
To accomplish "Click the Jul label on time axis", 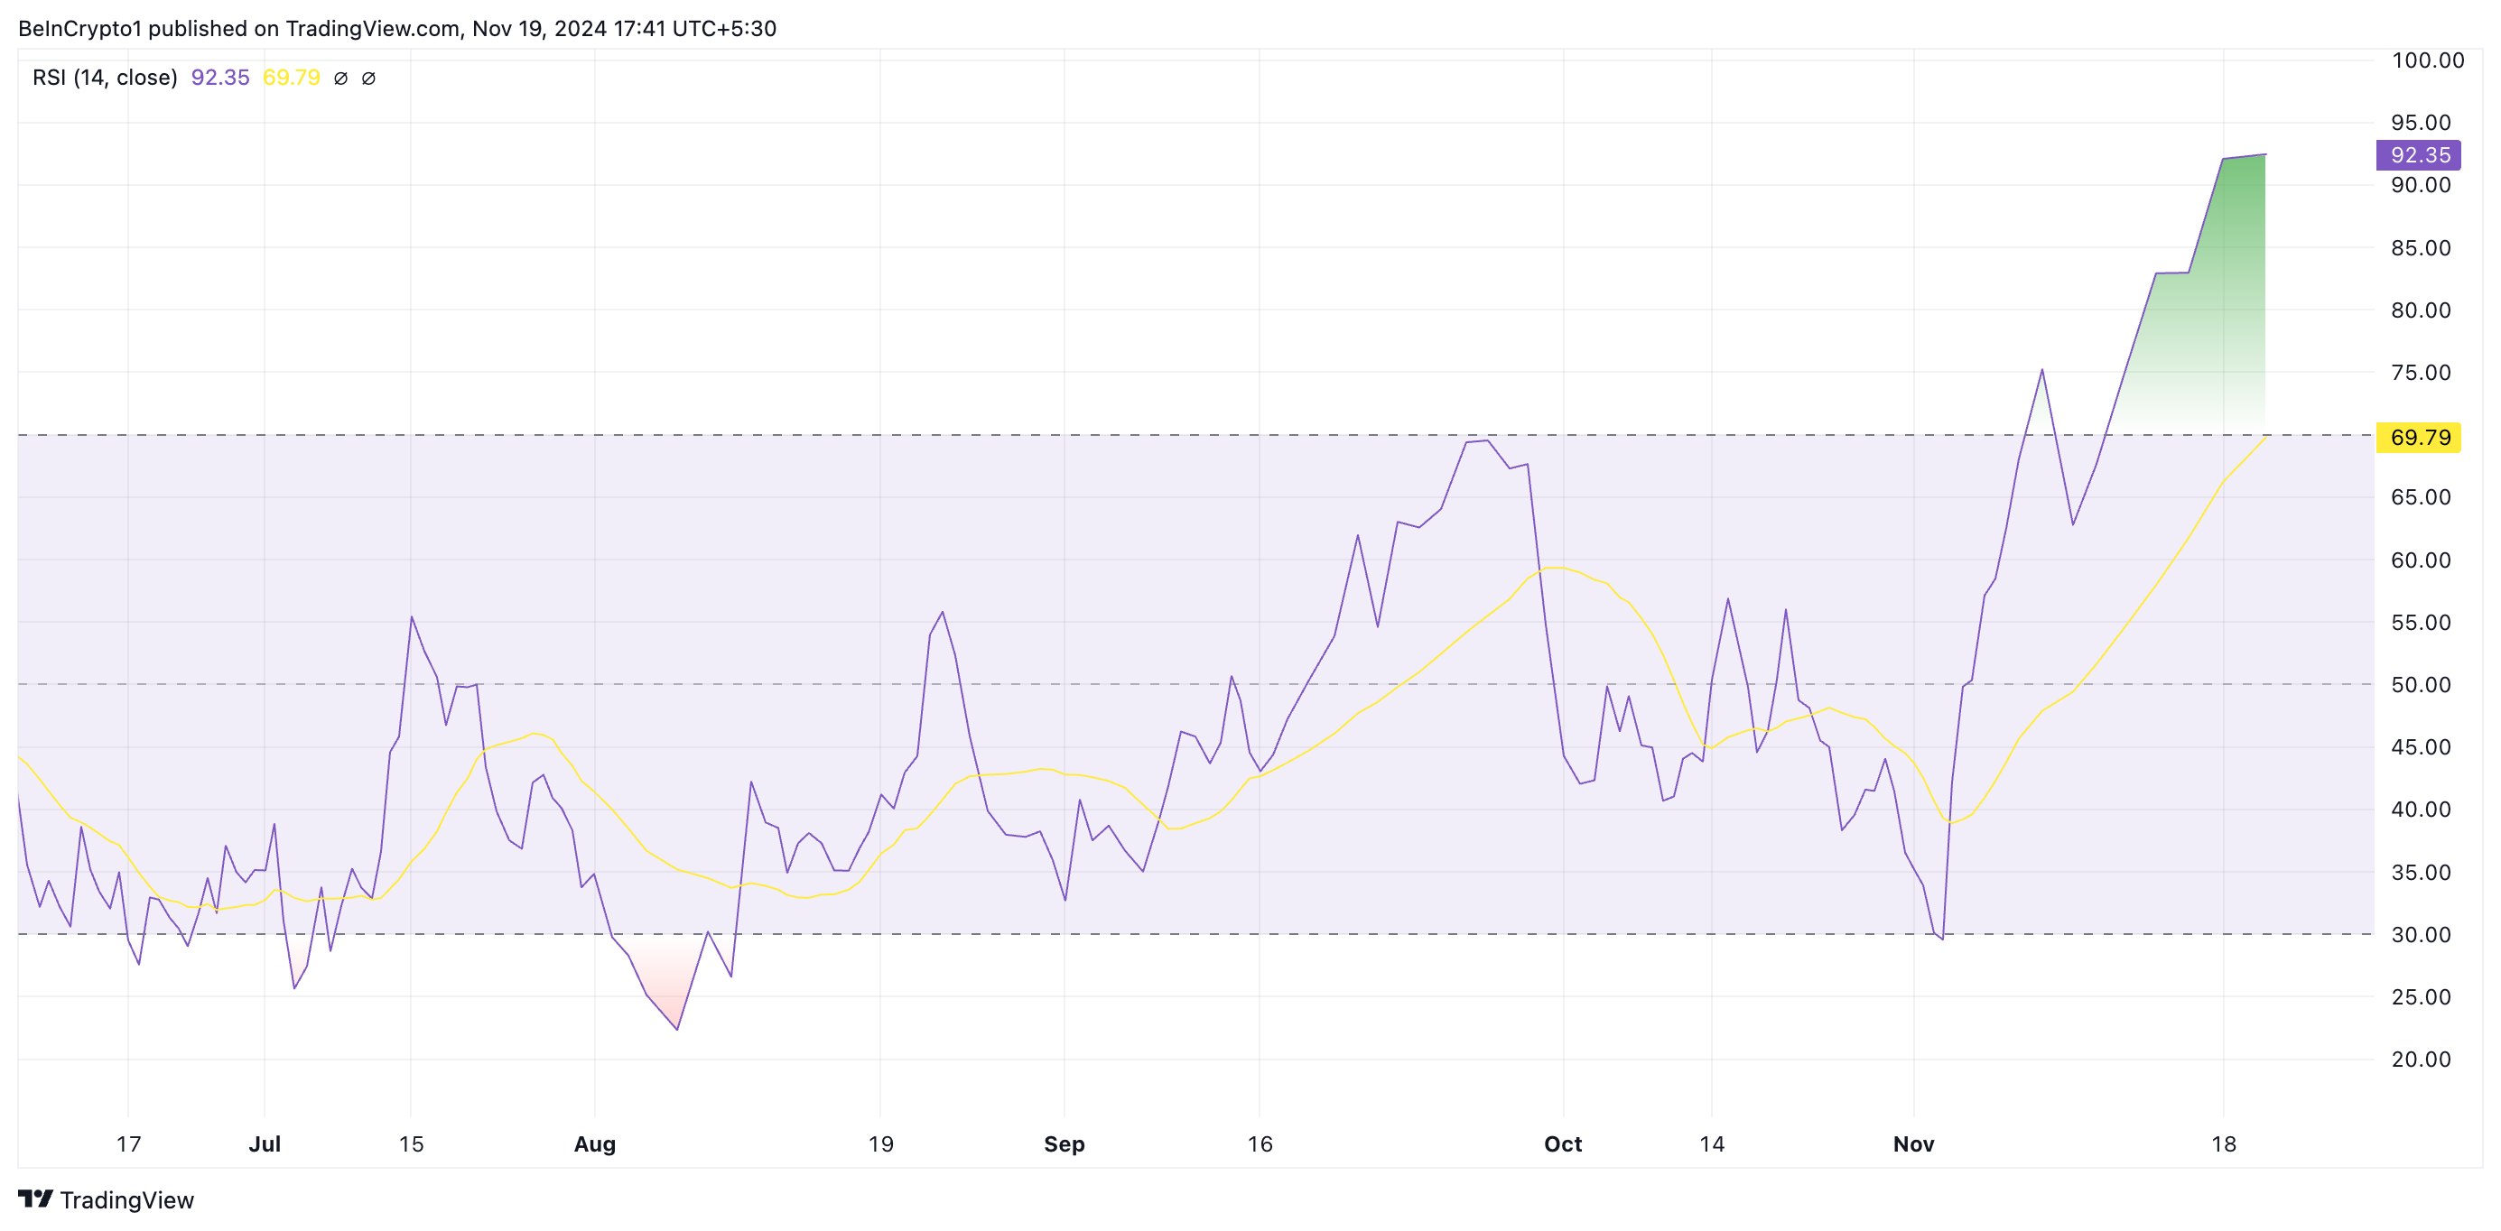I will pos(264,1143).
